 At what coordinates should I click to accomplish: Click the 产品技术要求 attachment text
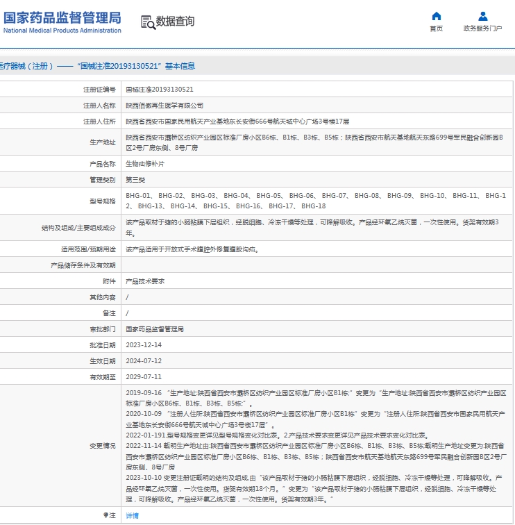pos(145,281)
